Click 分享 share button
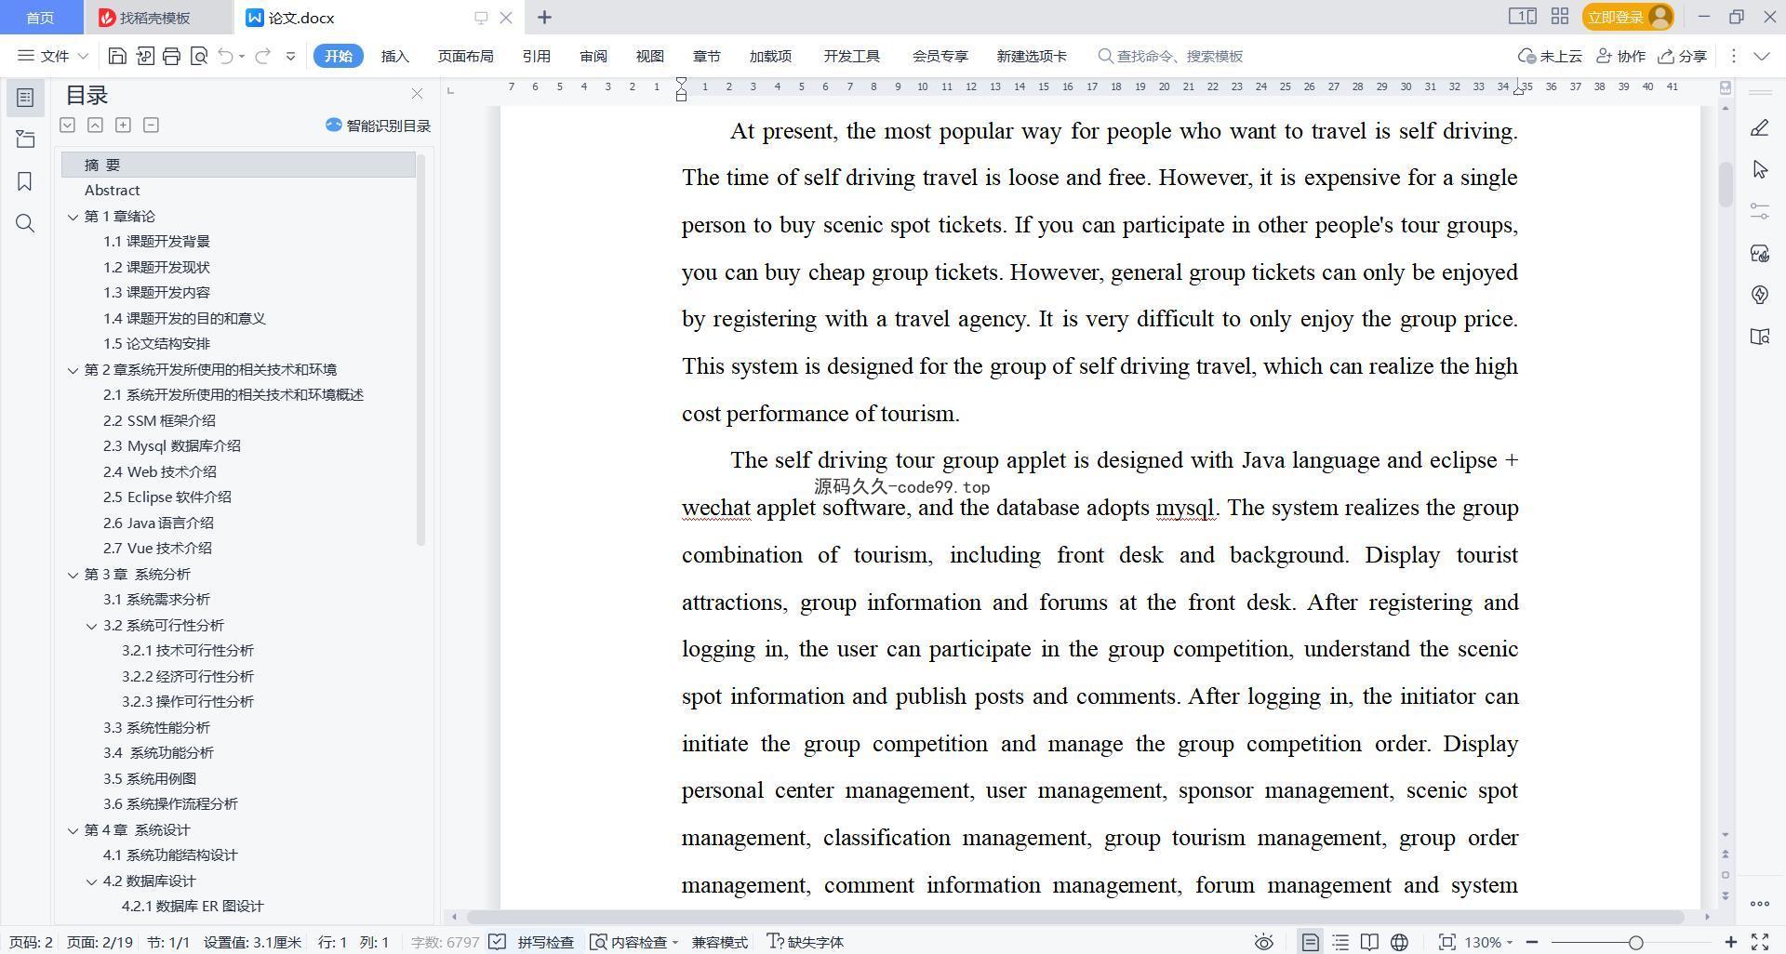Image resolution: width=1786 pixels, height=954 pixels. 1682,56
